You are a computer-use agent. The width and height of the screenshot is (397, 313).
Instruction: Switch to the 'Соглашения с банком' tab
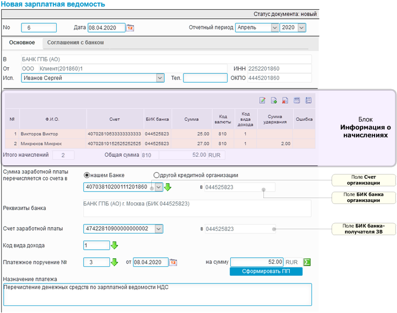[x=76, y=42]
